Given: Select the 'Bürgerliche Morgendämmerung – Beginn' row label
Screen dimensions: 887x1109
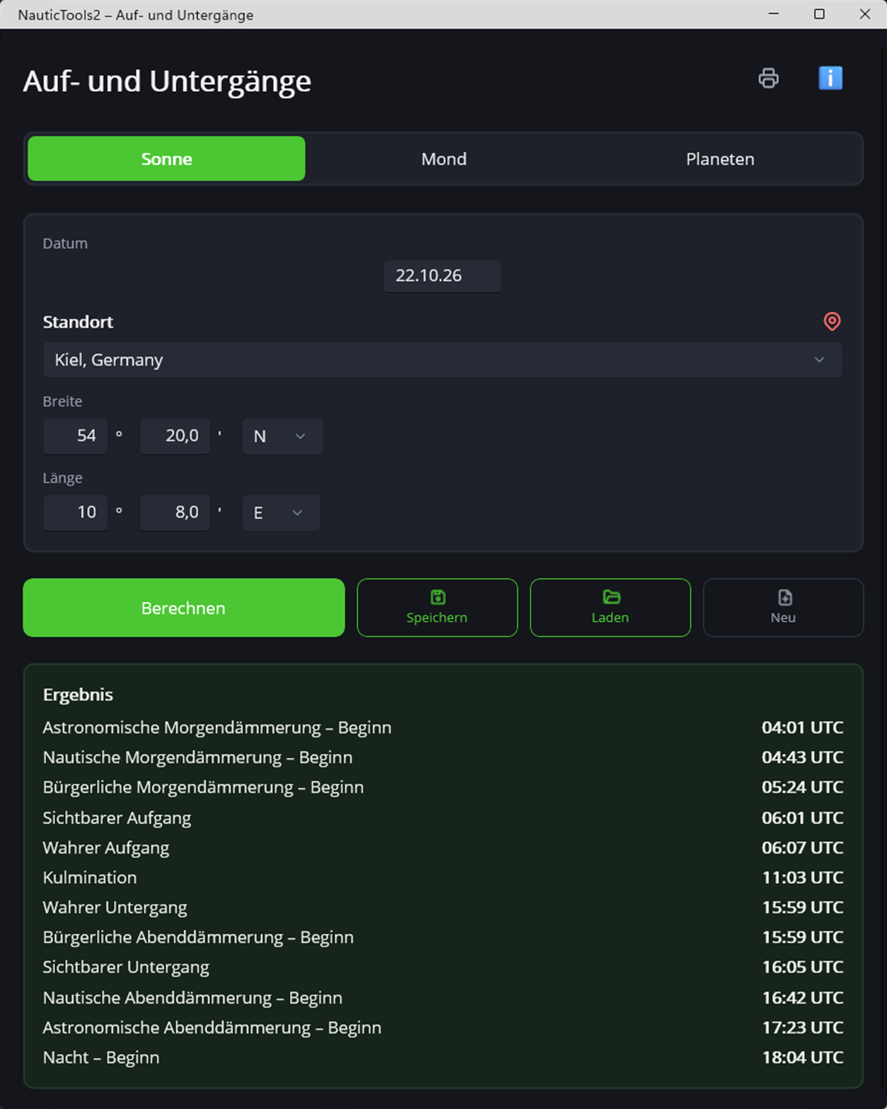Looking at the screenshot, I should pos(204,788).
